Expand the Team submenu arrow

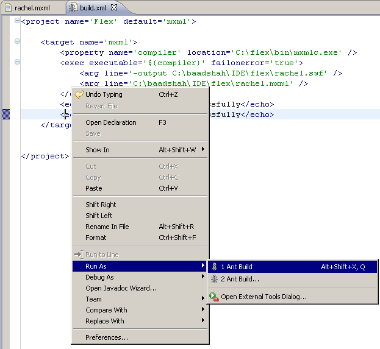203,298
